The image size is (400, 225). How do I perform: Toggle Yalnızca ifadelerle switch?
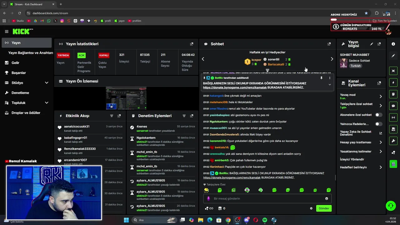pos(379,124)
